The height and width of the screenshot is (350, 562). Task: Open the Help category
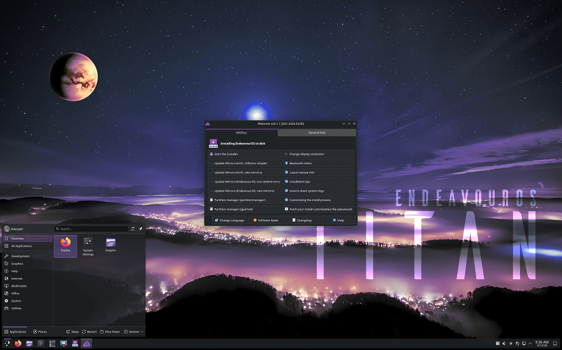28,271
